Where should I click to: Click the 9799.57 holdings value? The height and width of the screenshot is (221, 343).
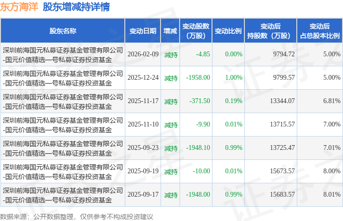click(284, 78)
